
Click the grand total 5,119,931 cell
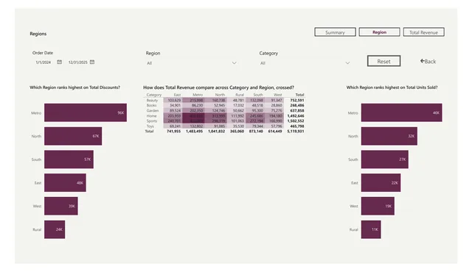pos(295,132)
